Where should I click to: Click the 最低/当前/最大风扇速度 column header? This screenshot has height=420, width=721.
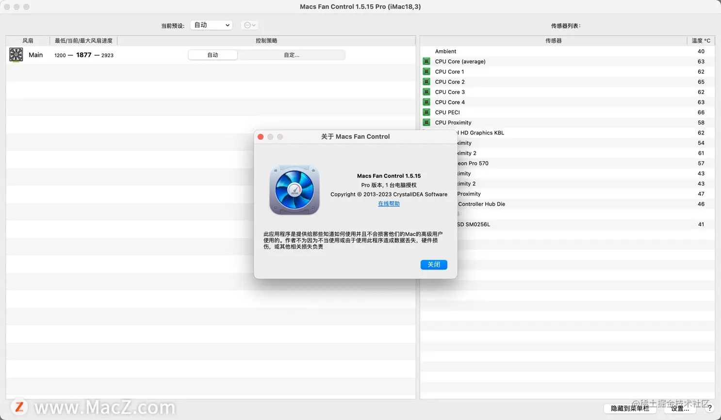click(x=83, y=41)
